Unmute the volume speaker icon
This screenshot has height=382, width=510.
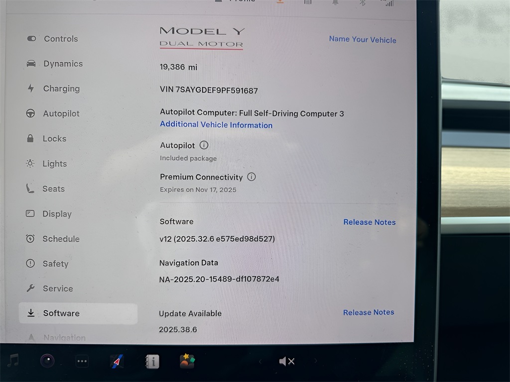coord(287,362)
